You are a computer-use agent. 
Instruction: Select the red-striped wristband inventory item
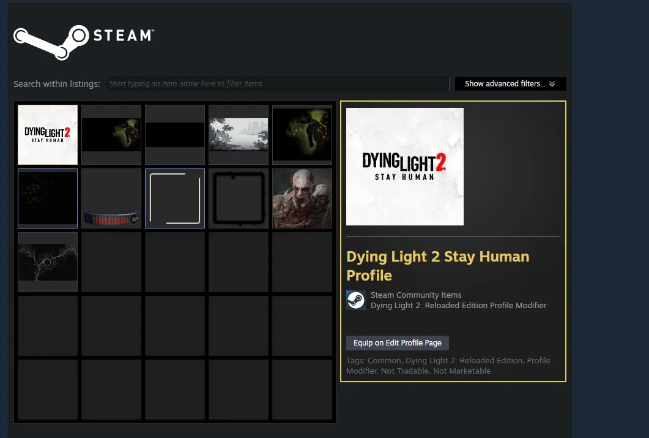(x=111, y=198)
